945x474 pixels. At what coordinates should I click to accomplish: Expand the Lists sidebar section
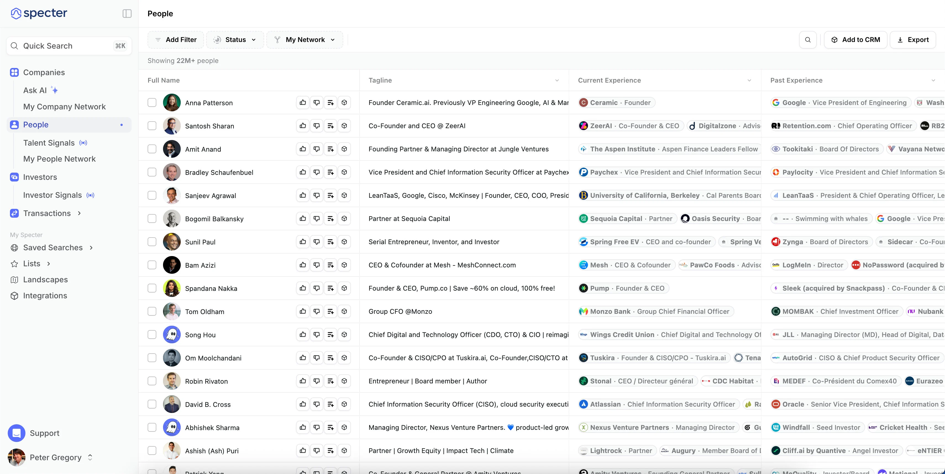48,264
